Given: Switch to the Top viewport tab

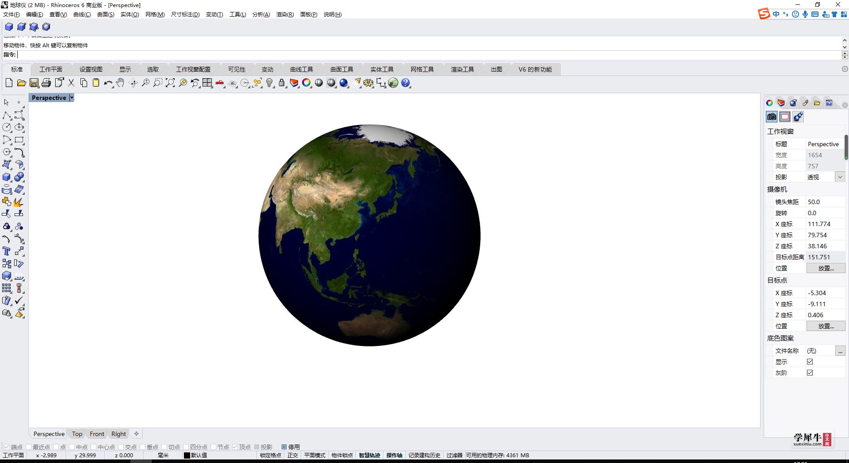Looking at the screenshot, I should tap(77, 434).
